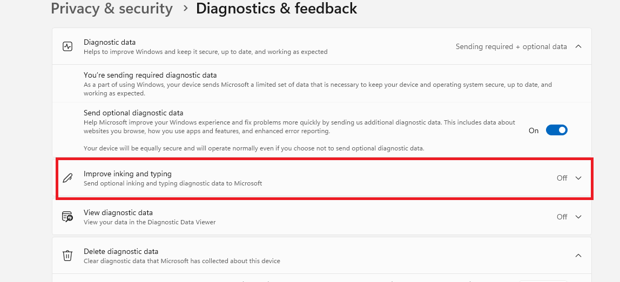Click the trash can icon

(x=68, y=256)
